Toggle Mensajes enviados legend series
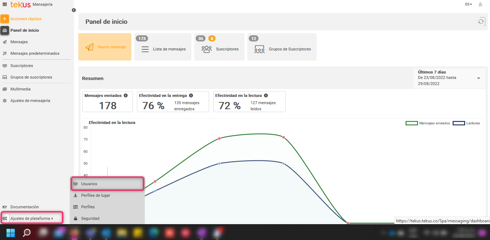490x240 pixels. [x=412, y=123]
